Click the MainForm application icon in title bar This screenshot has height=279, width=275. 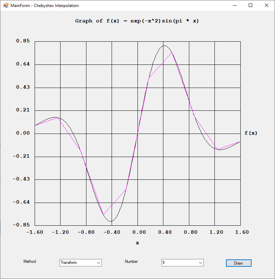tap(6, 6)
